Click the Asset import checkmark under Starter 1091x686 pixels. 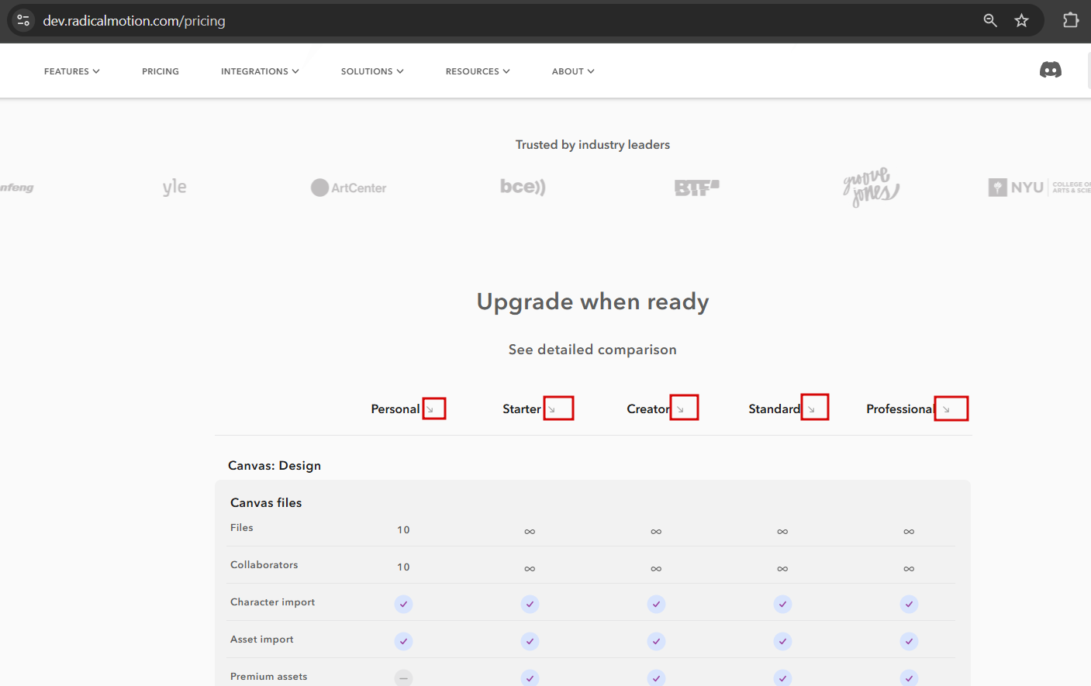(530, 641)
